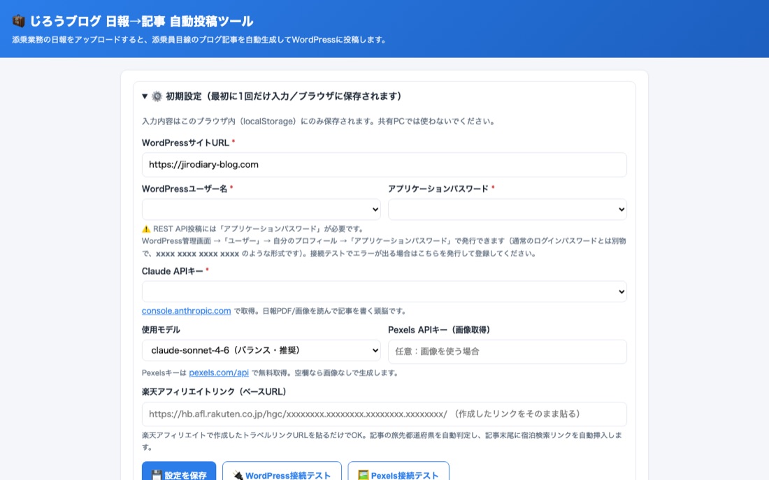
Task: Click the Claude APIキー label
Action: pyautogui.click(x=172, y=271)
